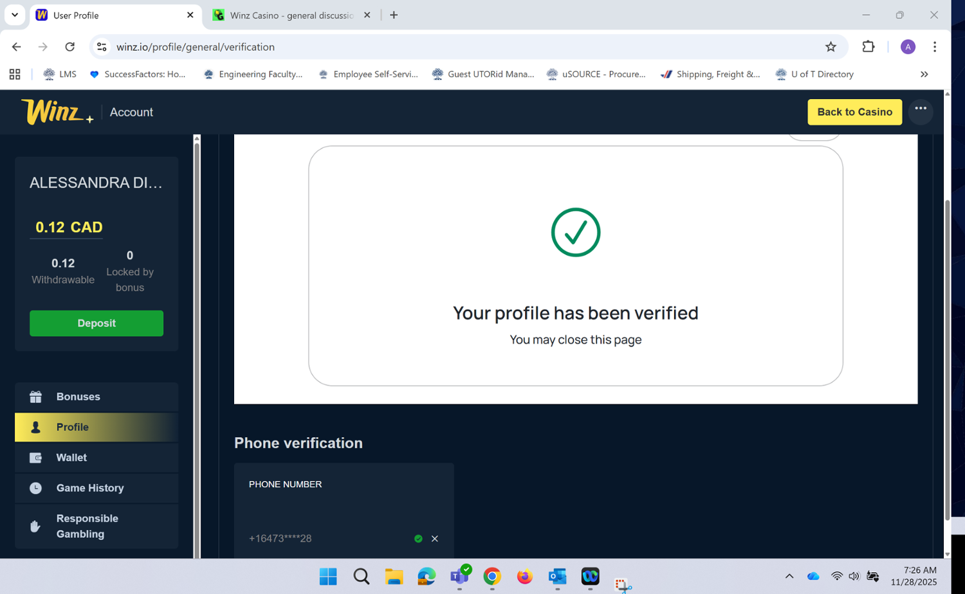
Task: Open the three-dots account menu
Action: pos(921,111)
